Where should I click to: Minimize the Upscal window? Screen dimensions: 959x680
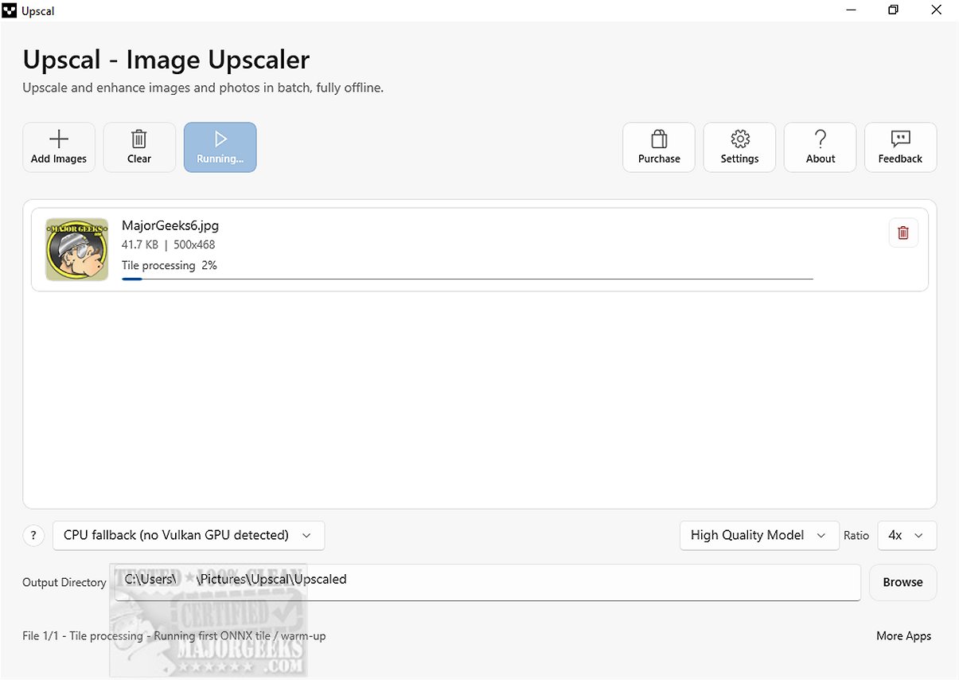pyautogui.click(x=849, y=10)
